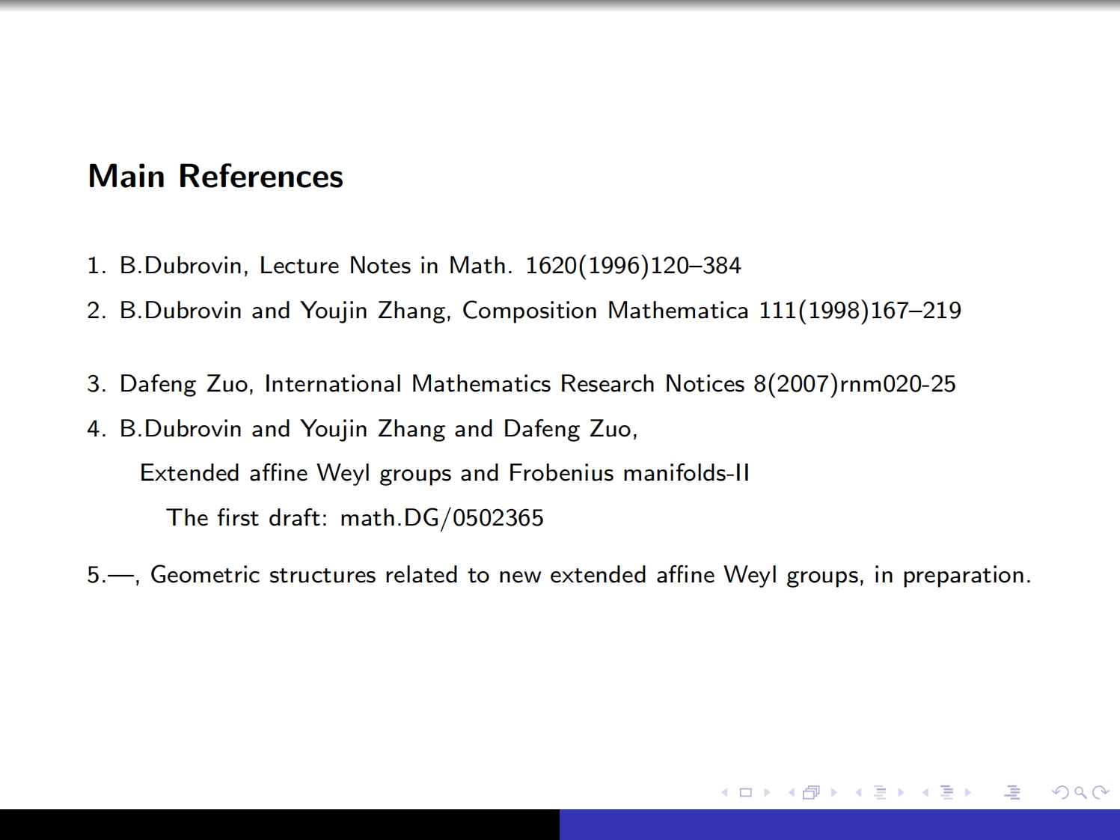Advance to next frame arrow
This screenshot has width=1120, height=840.
point(834,792)
